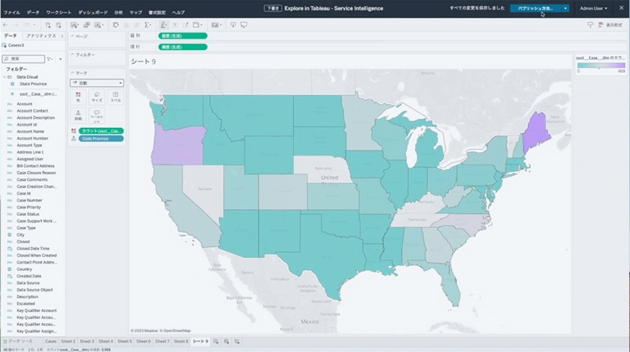Open the 分析 (Analysis) menu

(x=118, y=13)
